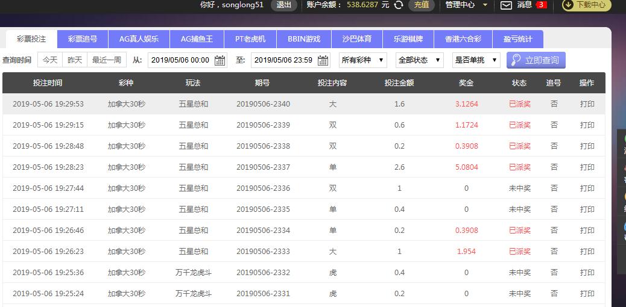Click bet amount 2.6

[x=399, y=167]
